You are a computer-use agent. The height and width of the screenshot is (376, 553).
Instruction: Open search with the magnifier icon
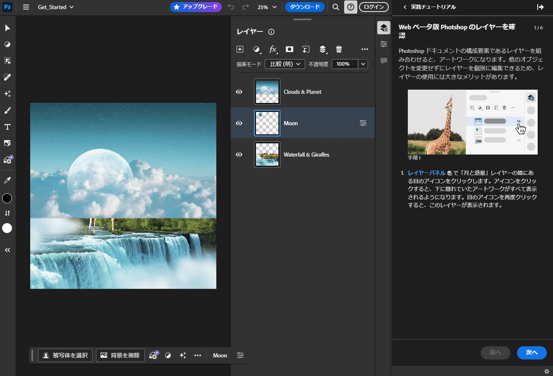tap(335, 7)
